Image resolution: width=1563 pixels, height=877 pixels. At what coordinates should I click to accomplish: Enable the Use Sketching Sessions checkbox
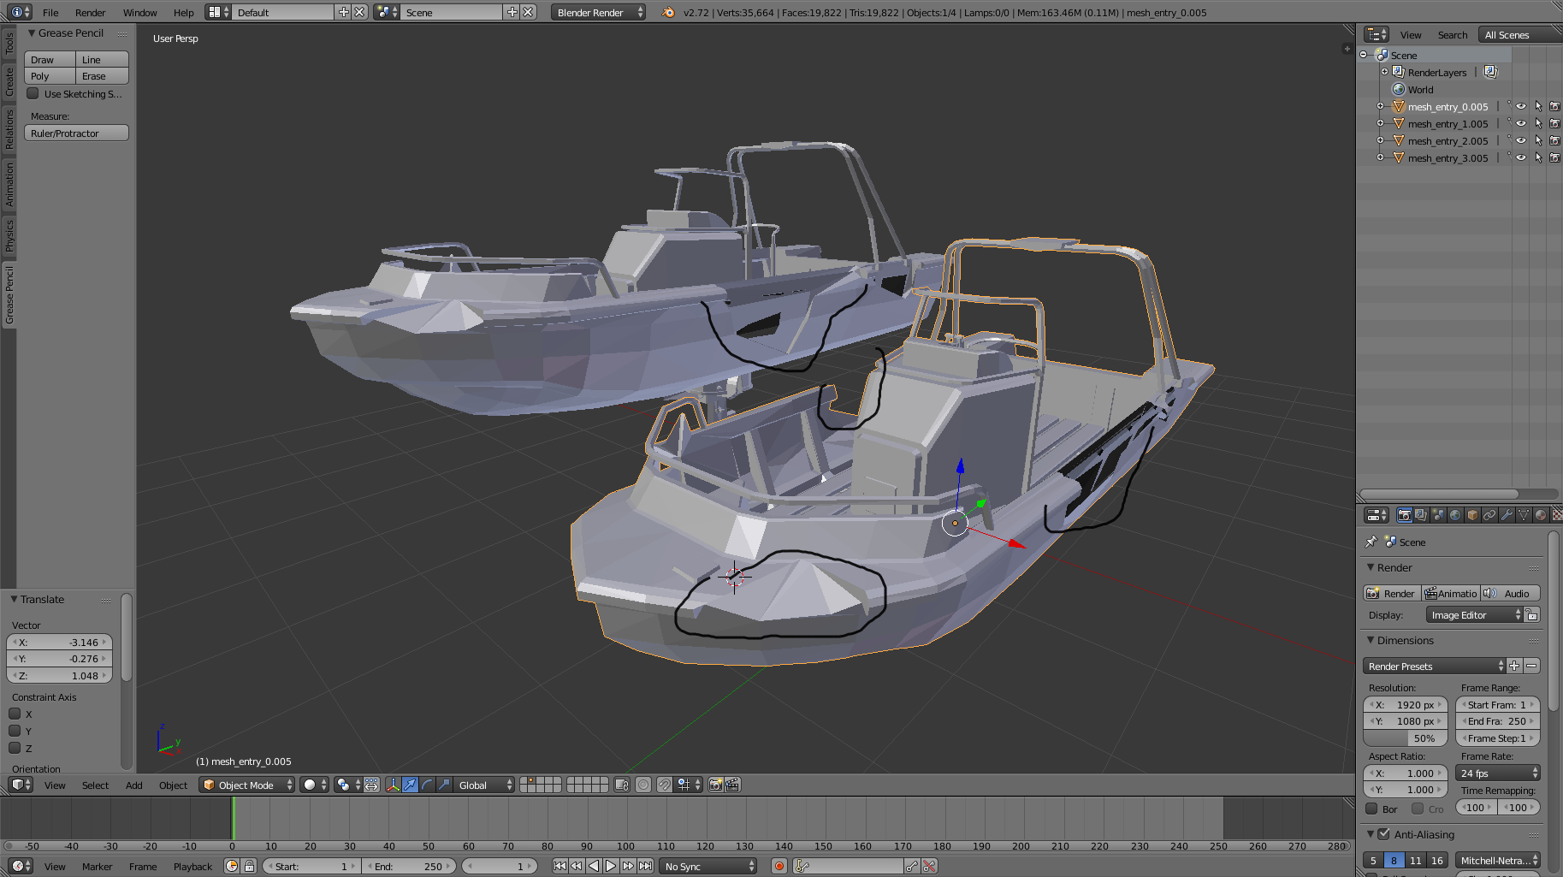point(33,93)
